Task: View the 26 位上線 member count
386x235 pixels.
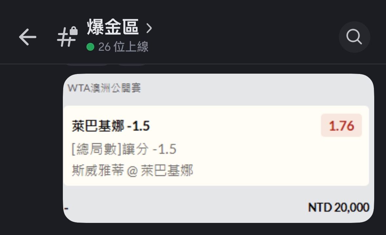Action: pos(123,47)
